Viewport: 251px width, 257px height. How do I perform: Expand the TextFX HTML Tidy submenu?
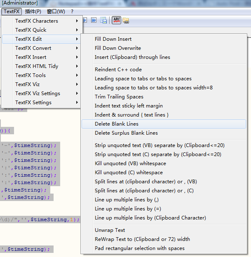pyautogui.click(x=41, y=66)
